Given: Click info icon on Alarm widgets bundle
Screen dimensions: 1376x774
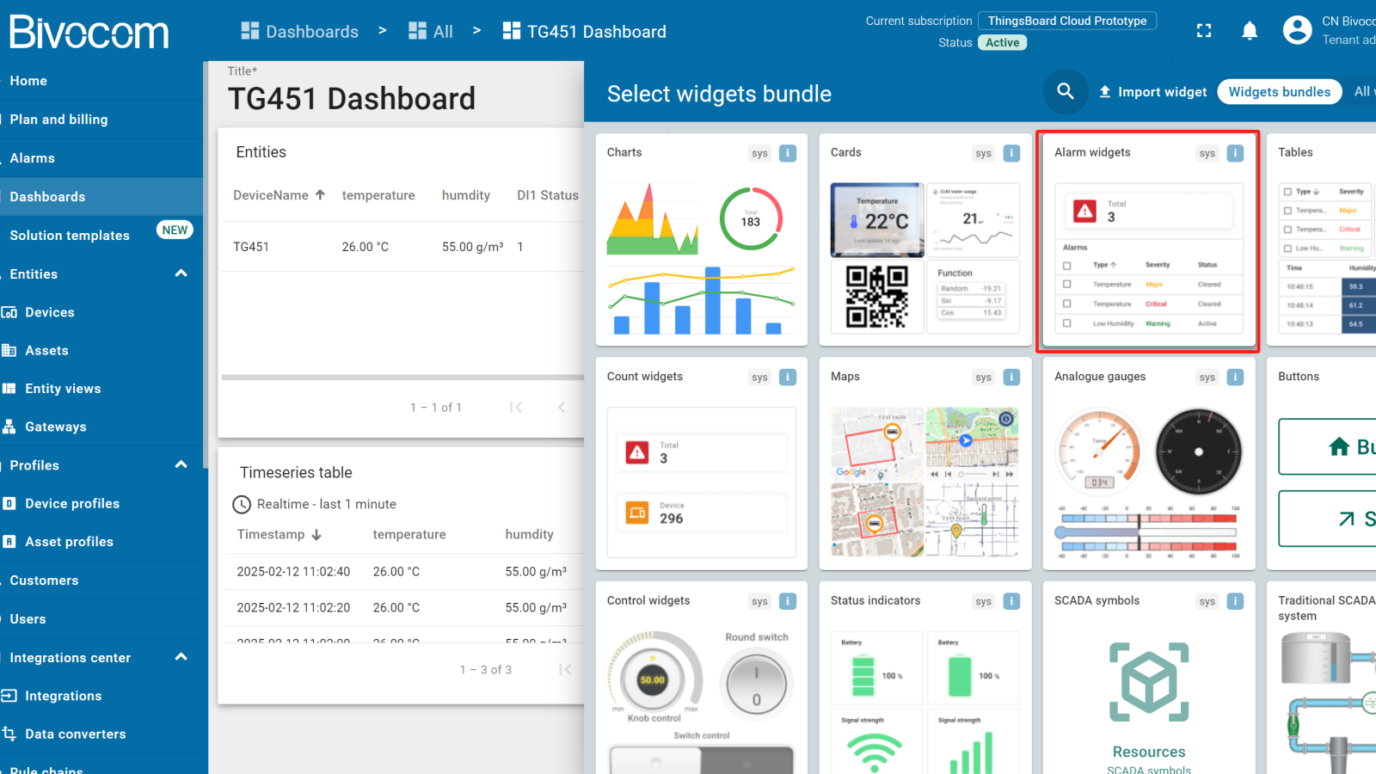Looking at the screenshot, I should [1235, 153].
